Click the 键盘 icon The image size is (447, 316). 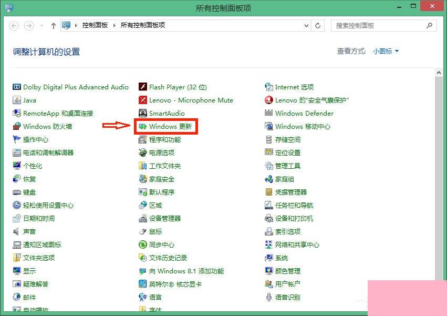pyautogui.click(x=17, y=192)
